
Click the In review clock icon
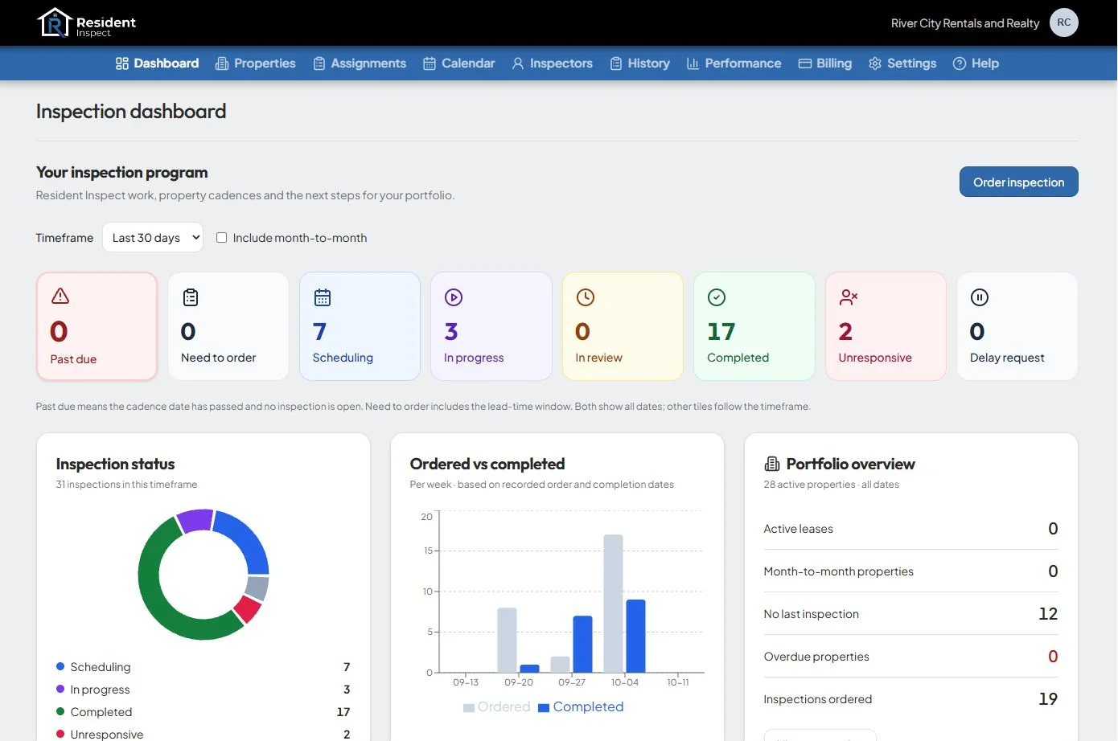(x=586, y=297)
